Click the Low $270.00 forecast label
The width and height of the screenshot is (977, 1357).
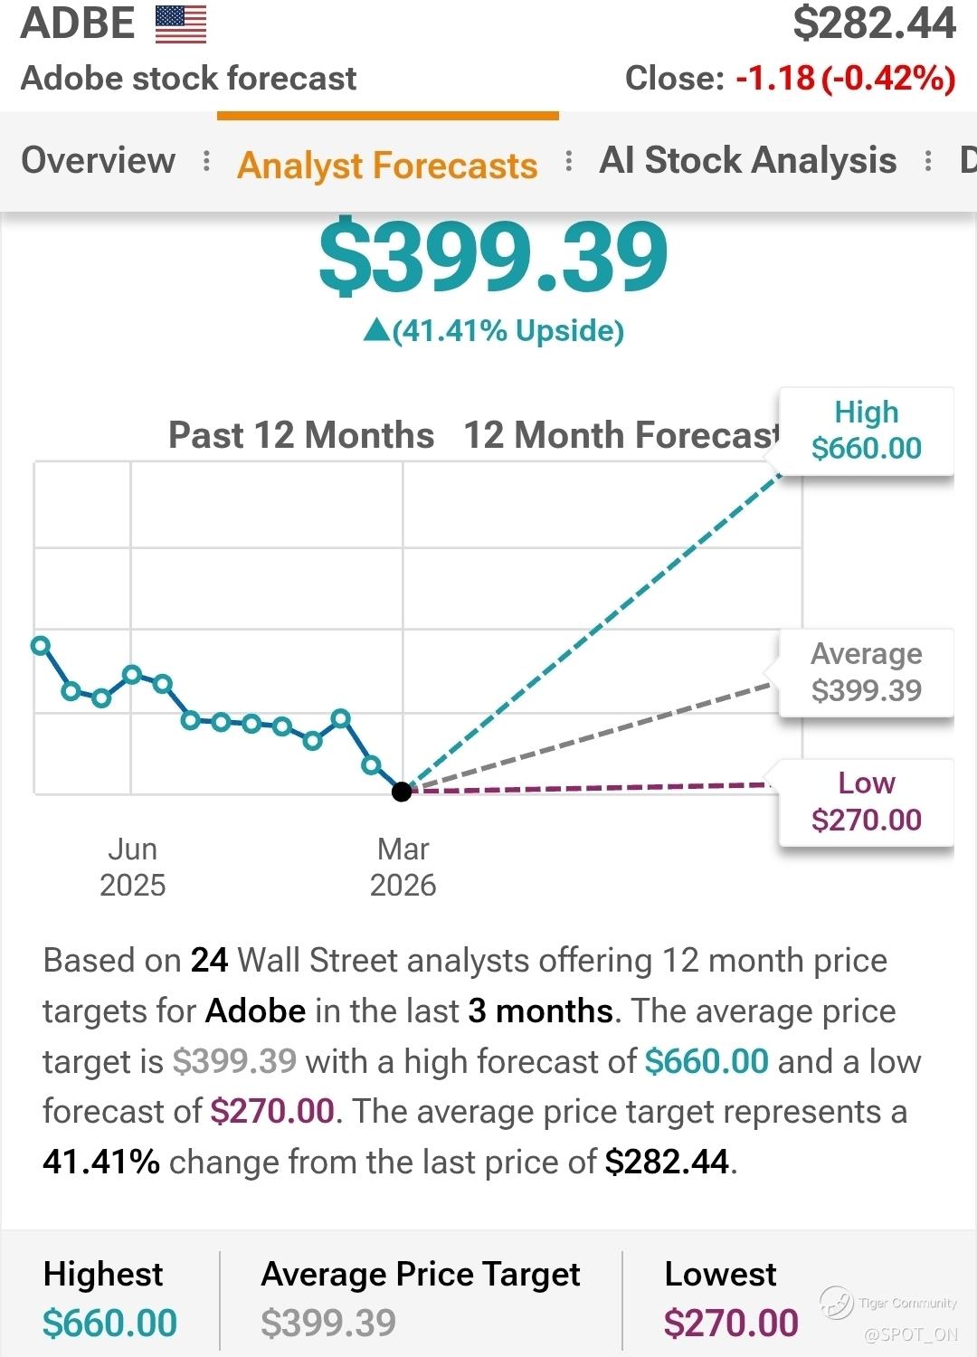tap(866, 802)
